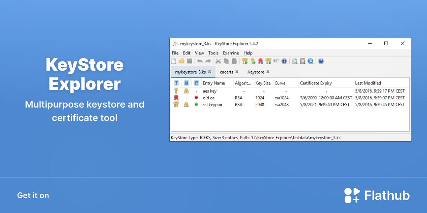Click the Paste toolbar icon
427x213 pixels.
click(x=234, y=61)
